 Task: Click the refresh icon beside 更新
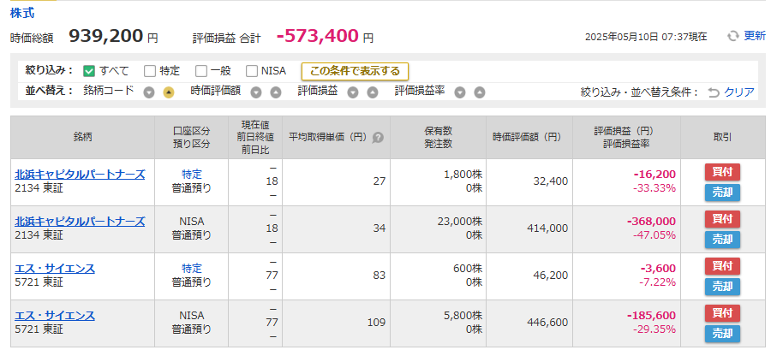[733, 36]
